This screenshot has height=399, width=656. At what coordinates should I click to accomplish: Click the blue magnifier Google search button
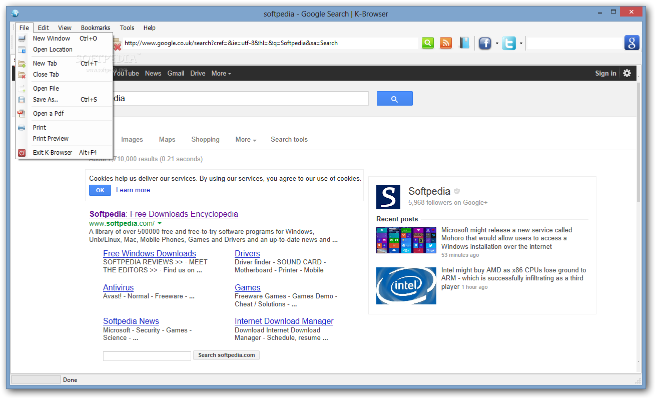[395, 99]
